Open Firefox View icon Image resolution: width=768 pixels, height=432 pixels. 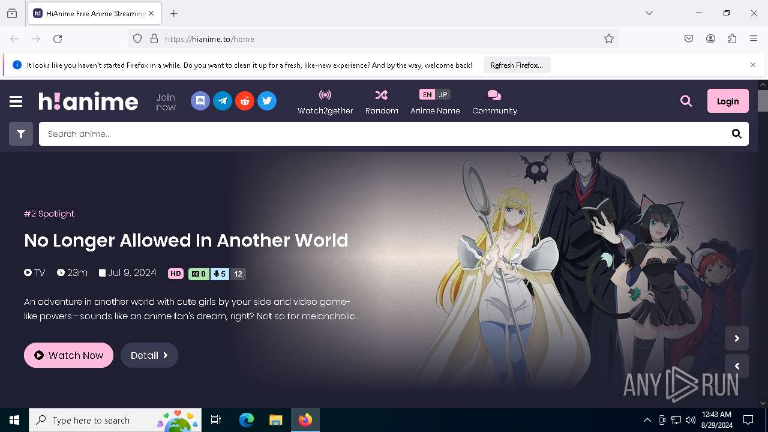pyautogui.click(x=12, y=13)
